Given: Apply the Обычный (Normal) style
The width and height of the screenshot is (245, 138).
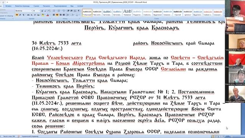Looking at the screenshot, I should (87, 13).
